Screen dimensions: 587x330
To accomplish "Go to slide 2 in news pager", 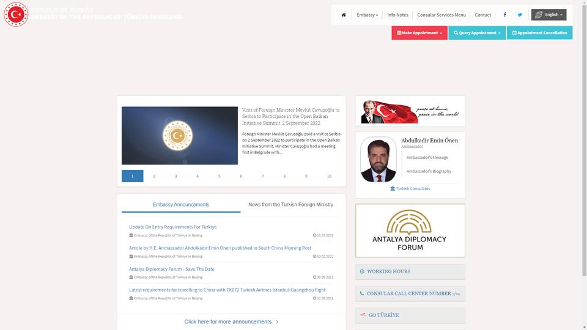I will [154, 176].
